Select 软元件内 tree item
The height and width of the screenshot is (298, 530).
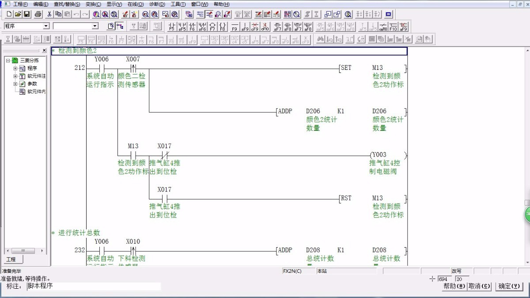(36, 92)
